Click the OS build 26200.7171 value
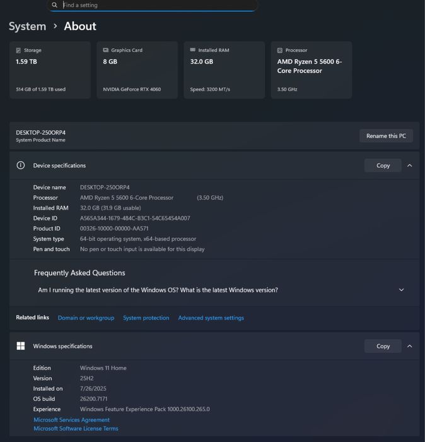Image resolution: width=425 pixels, height=442 pixels. click(94, 399)
